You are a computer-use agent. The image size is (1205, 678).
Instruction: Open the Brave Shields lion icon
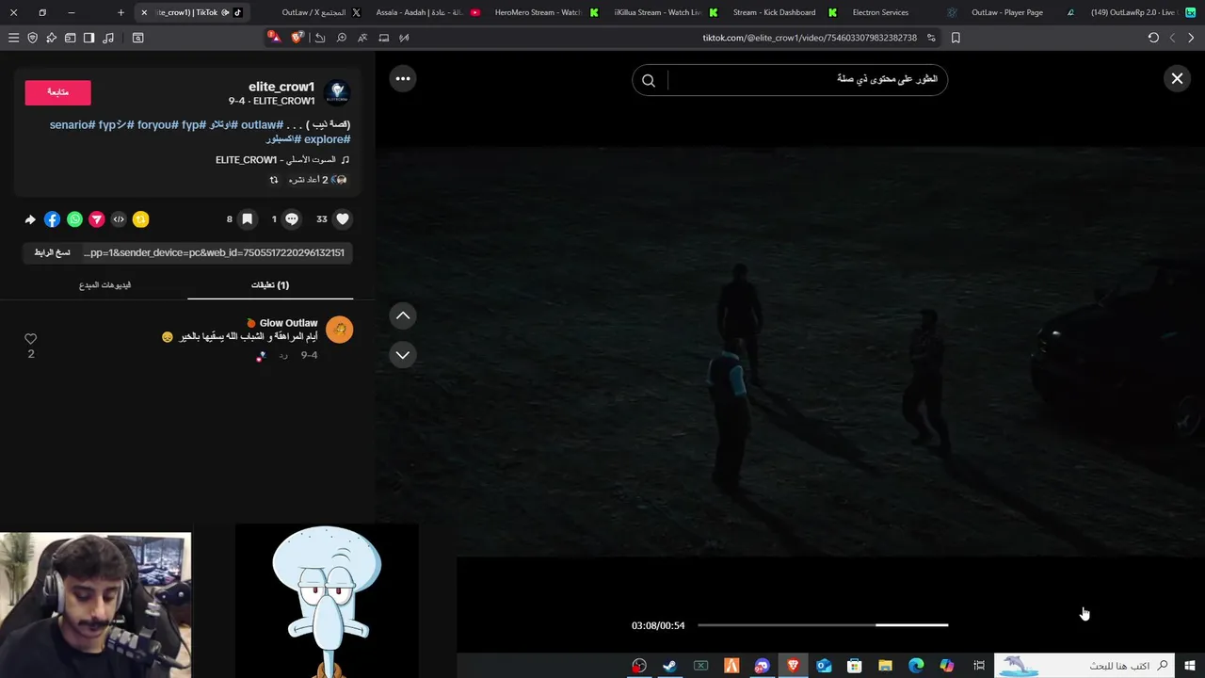297,38
